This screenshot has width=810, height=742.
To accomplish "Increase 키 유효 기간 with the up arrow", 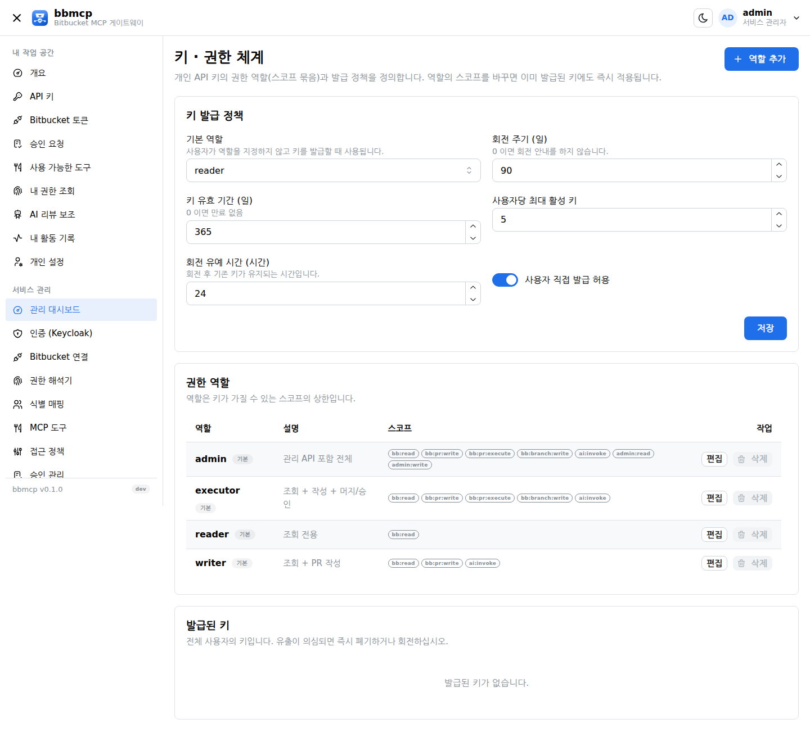I will click(x=473, y=226).
